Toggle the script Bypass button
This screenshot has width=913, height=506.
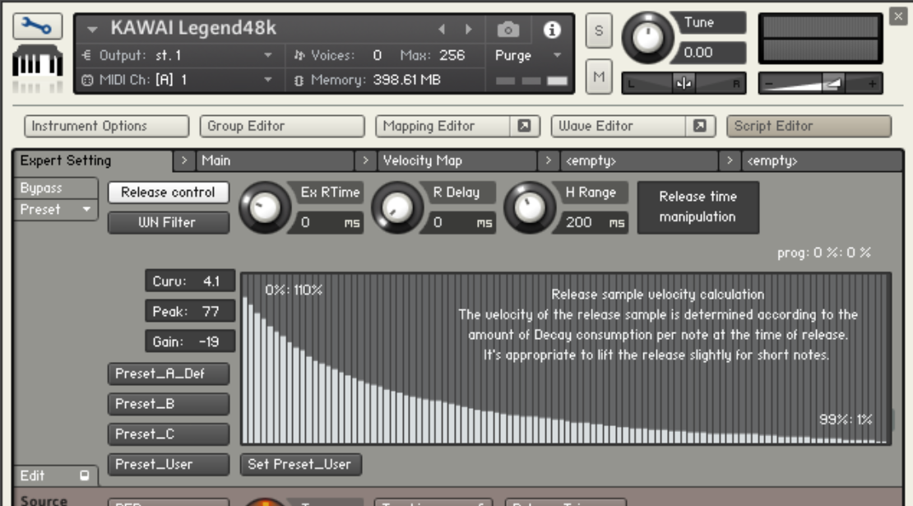pos(55,188)
